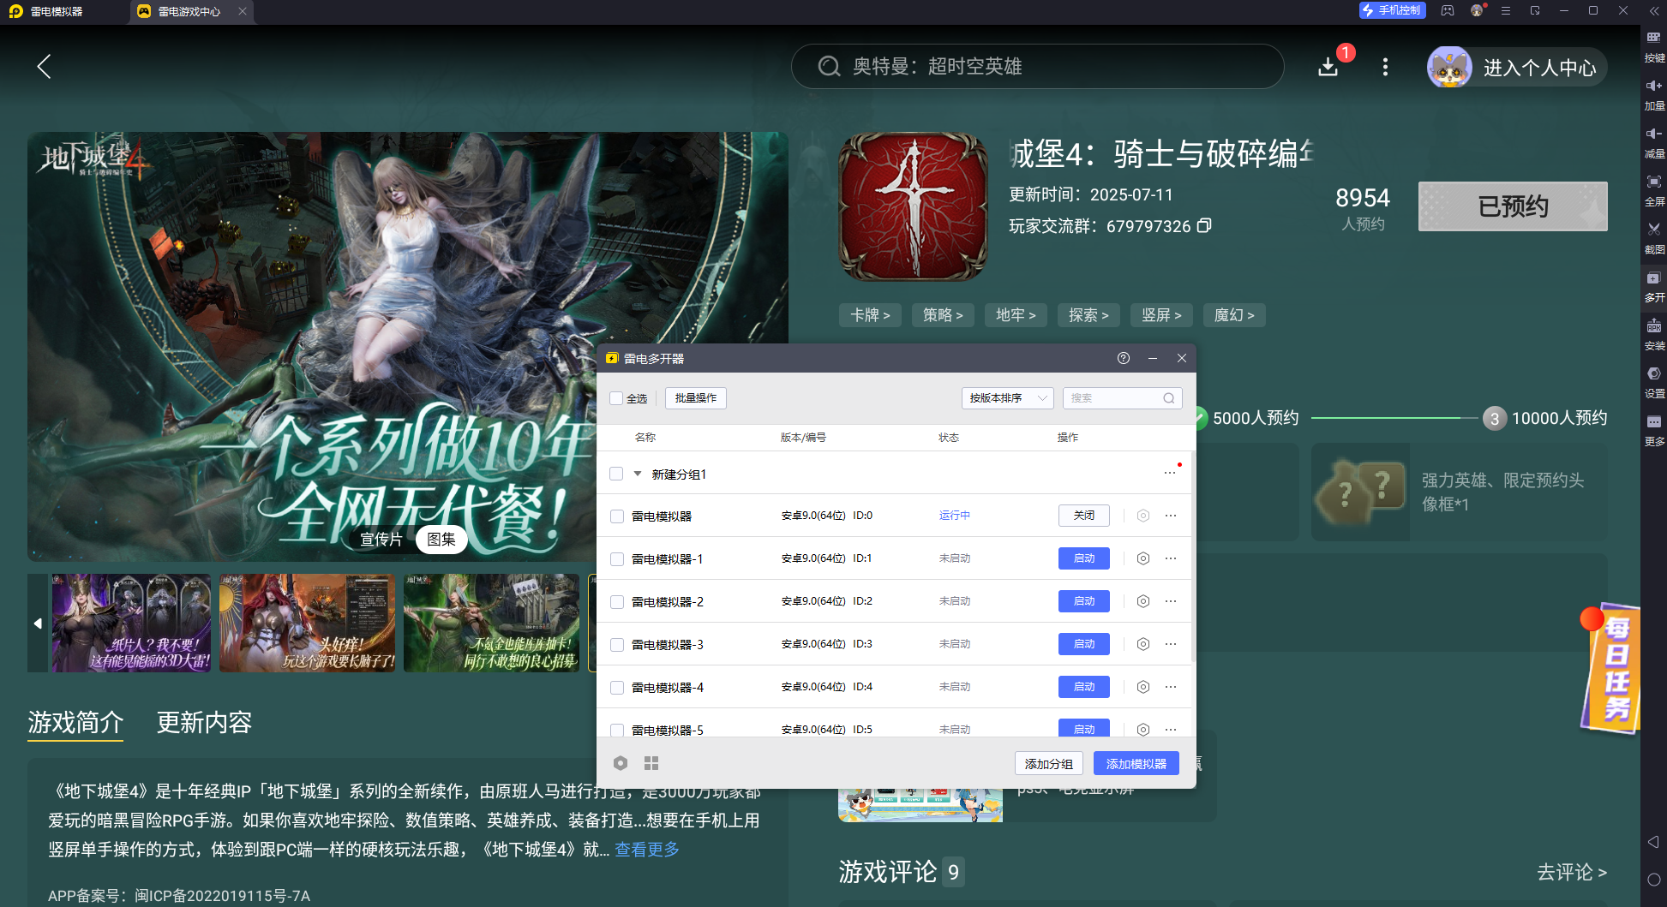
Task: Click the 3 milestone marker for 10000人预约
Action: [x=1495, y=418]
